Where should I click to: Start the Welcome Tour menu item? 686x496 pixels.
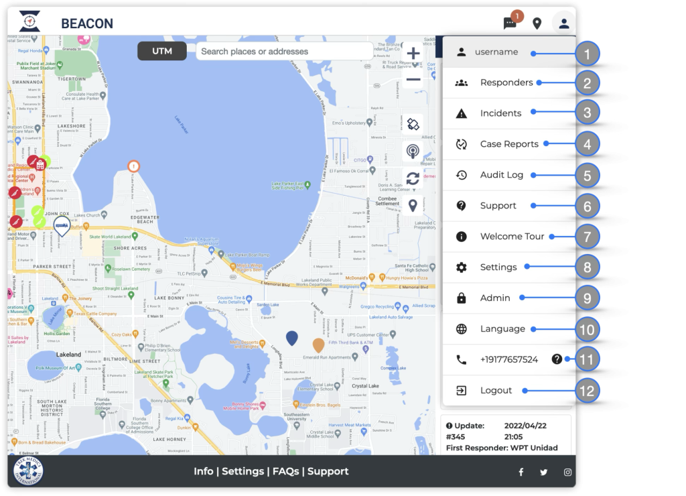pyautogui.click(x=509, y=237)
